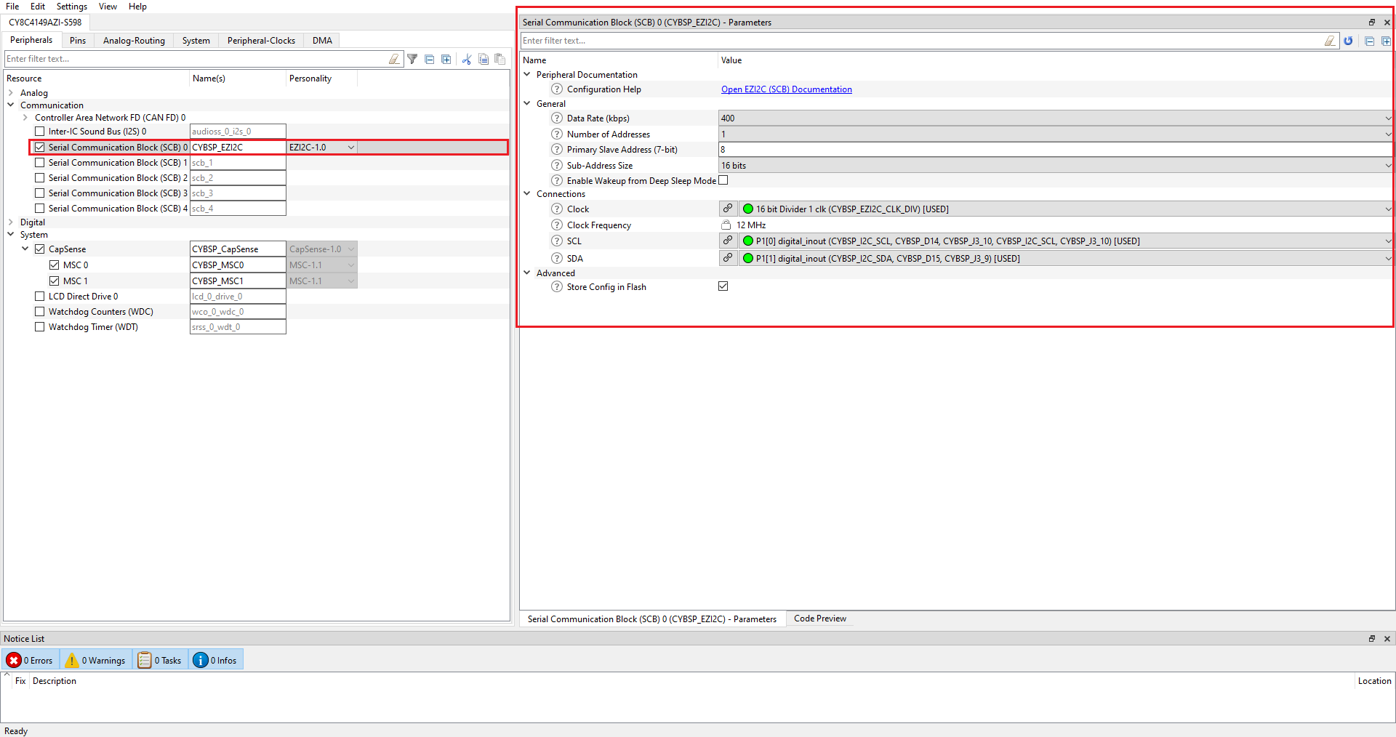The image size is (1396, 737).
Task: Click the lock icon next to Clock Frequency
Action: pyautogui.click(x=726, y=225)
